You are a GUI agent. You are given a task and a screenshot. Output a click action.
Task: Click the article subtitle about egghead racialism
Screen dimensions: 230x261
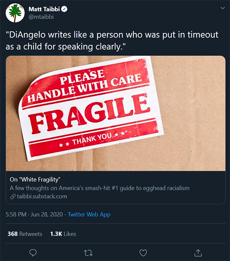100,188
